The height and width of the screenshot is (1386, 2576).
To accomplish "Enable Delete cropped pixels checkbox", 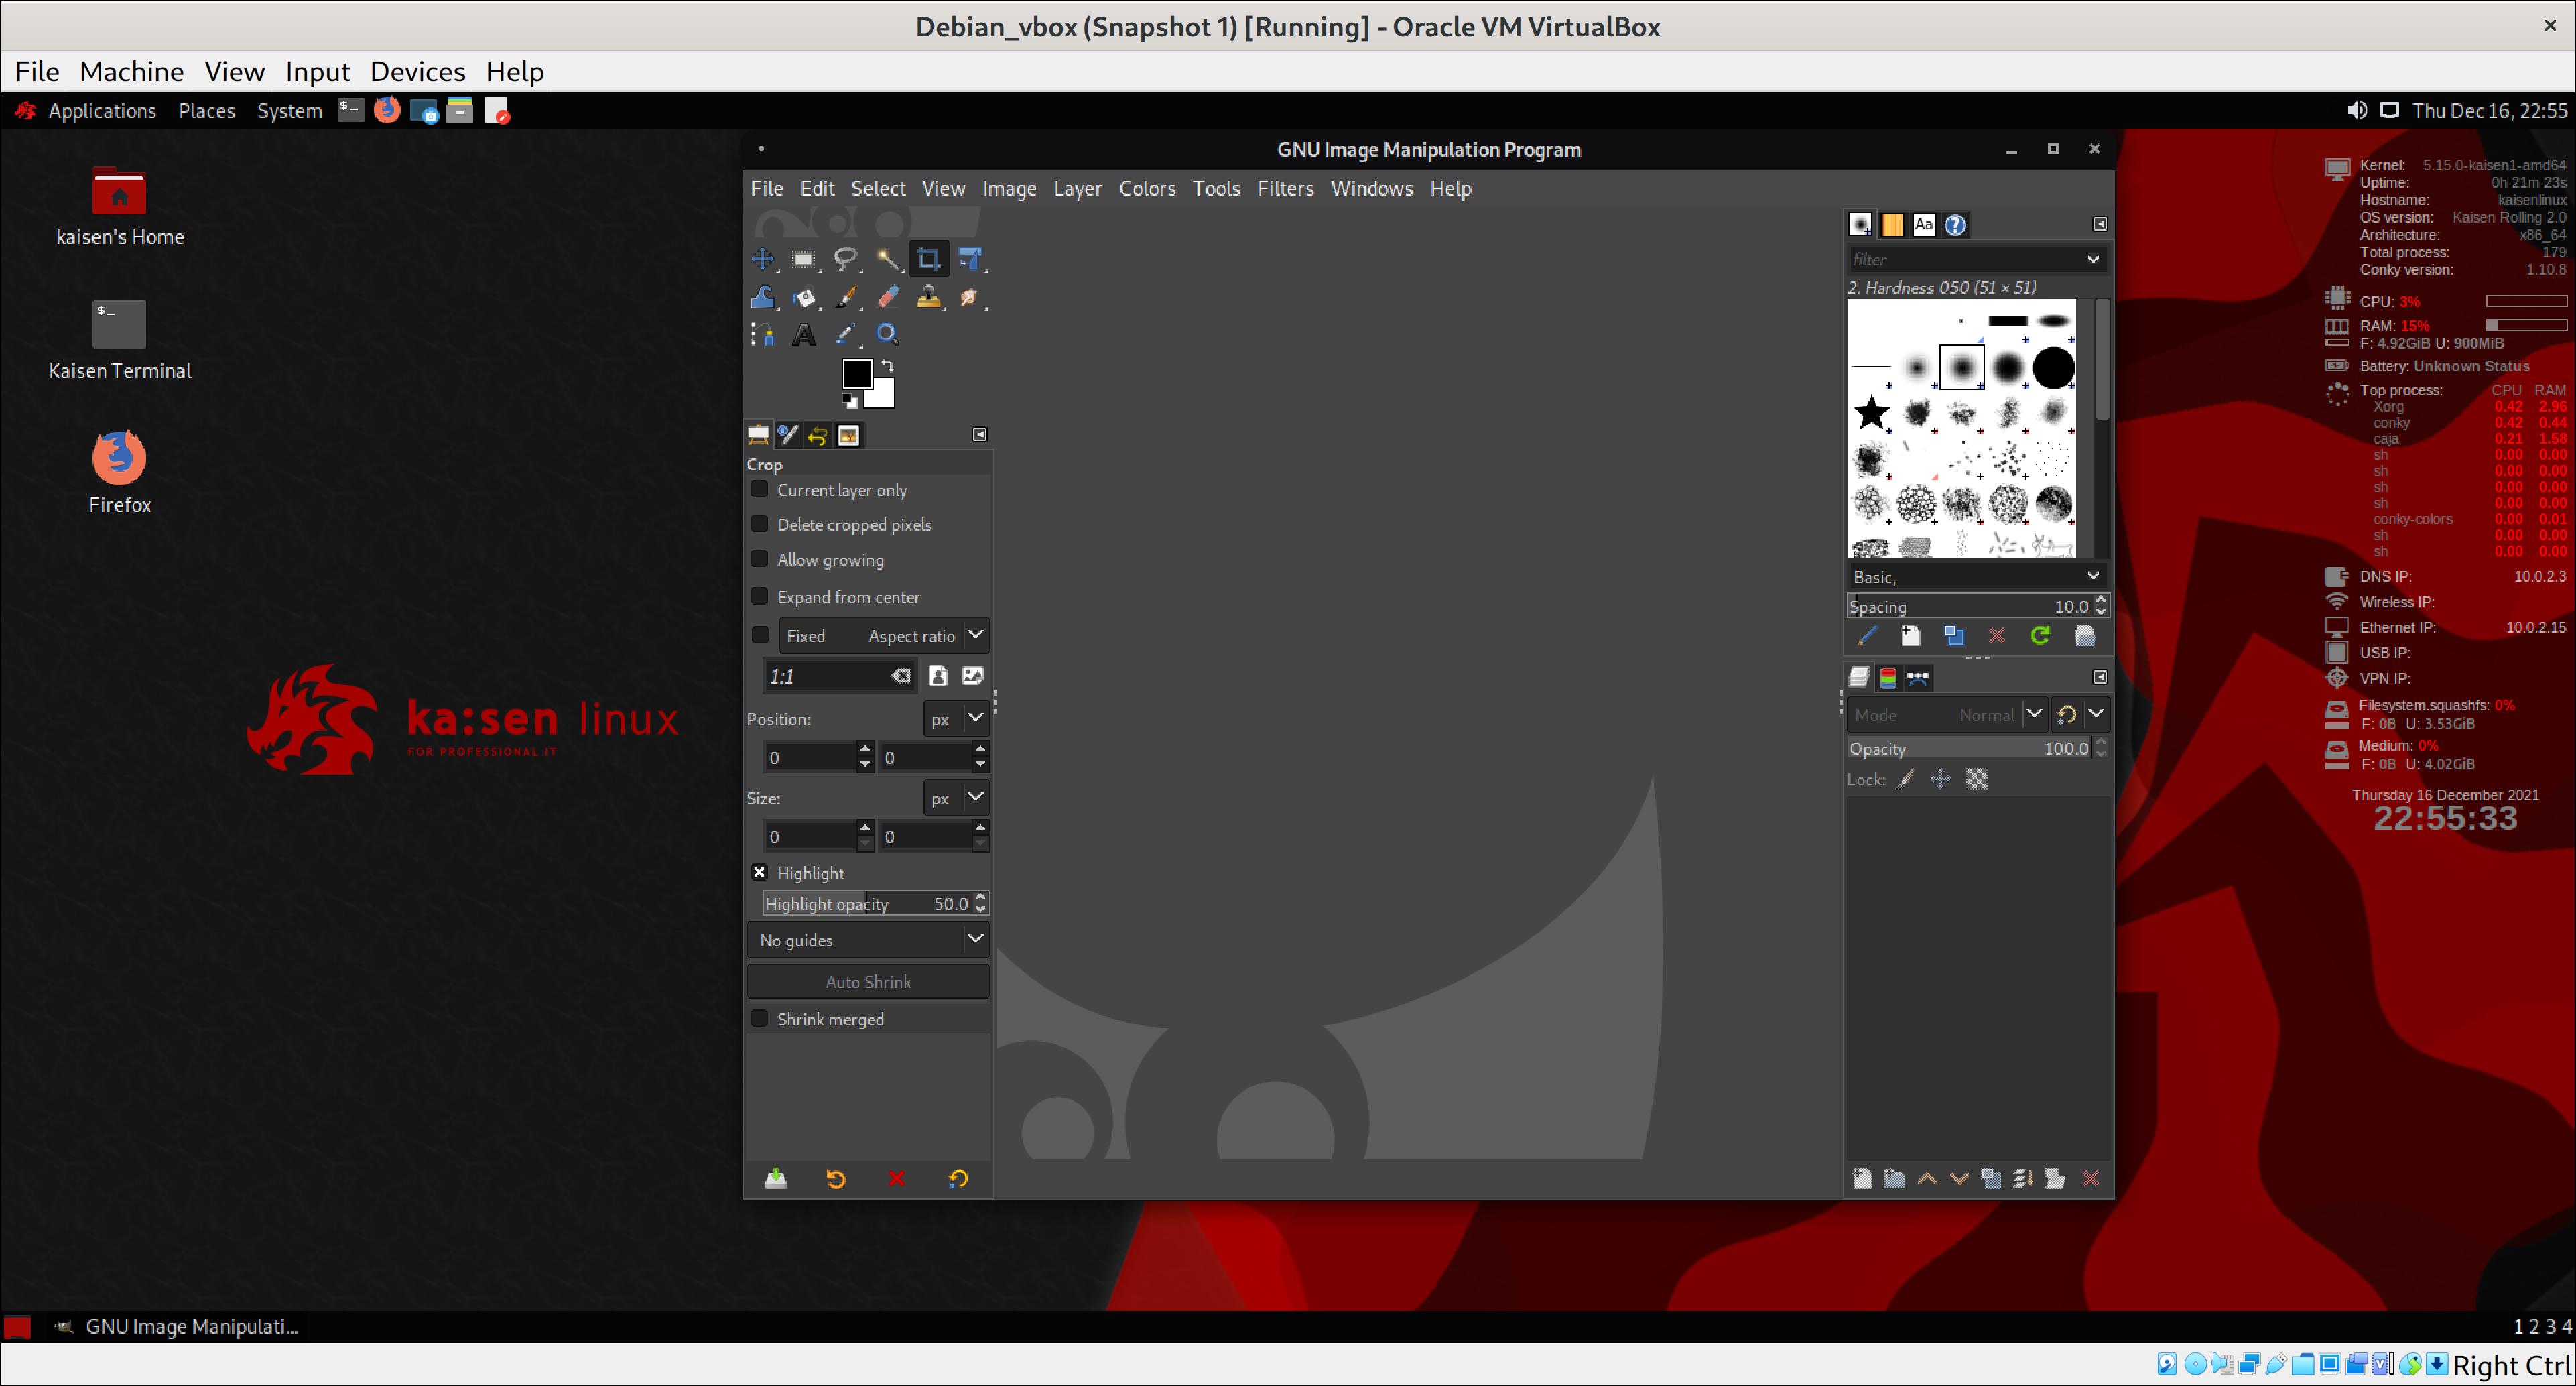I will [759, 524].
